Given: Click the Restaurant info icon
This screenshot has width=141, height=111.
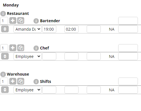Looking at the screenshot, I should tap(3, 13).
